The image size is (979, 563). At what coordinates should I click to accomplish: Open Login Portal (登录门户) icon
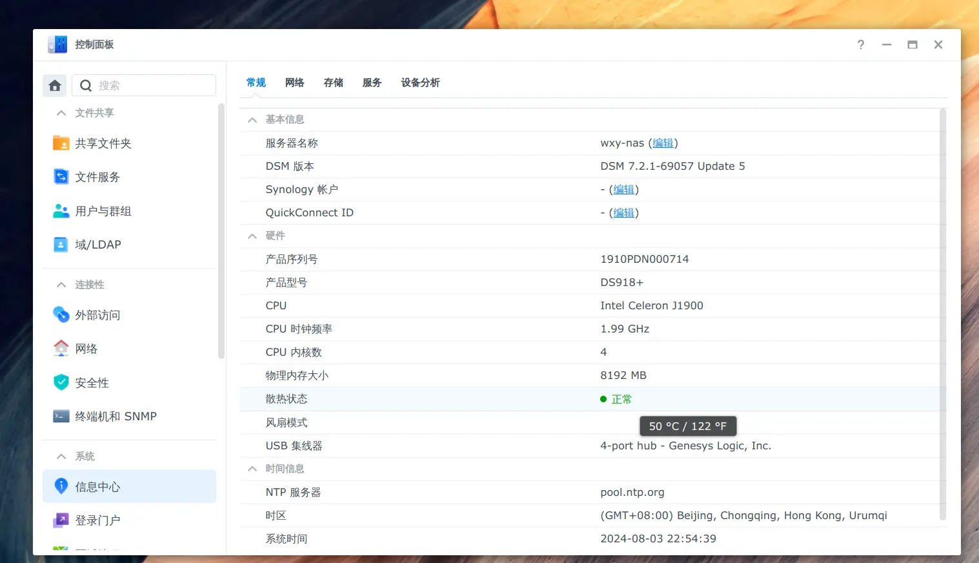(x=61, y=520)
